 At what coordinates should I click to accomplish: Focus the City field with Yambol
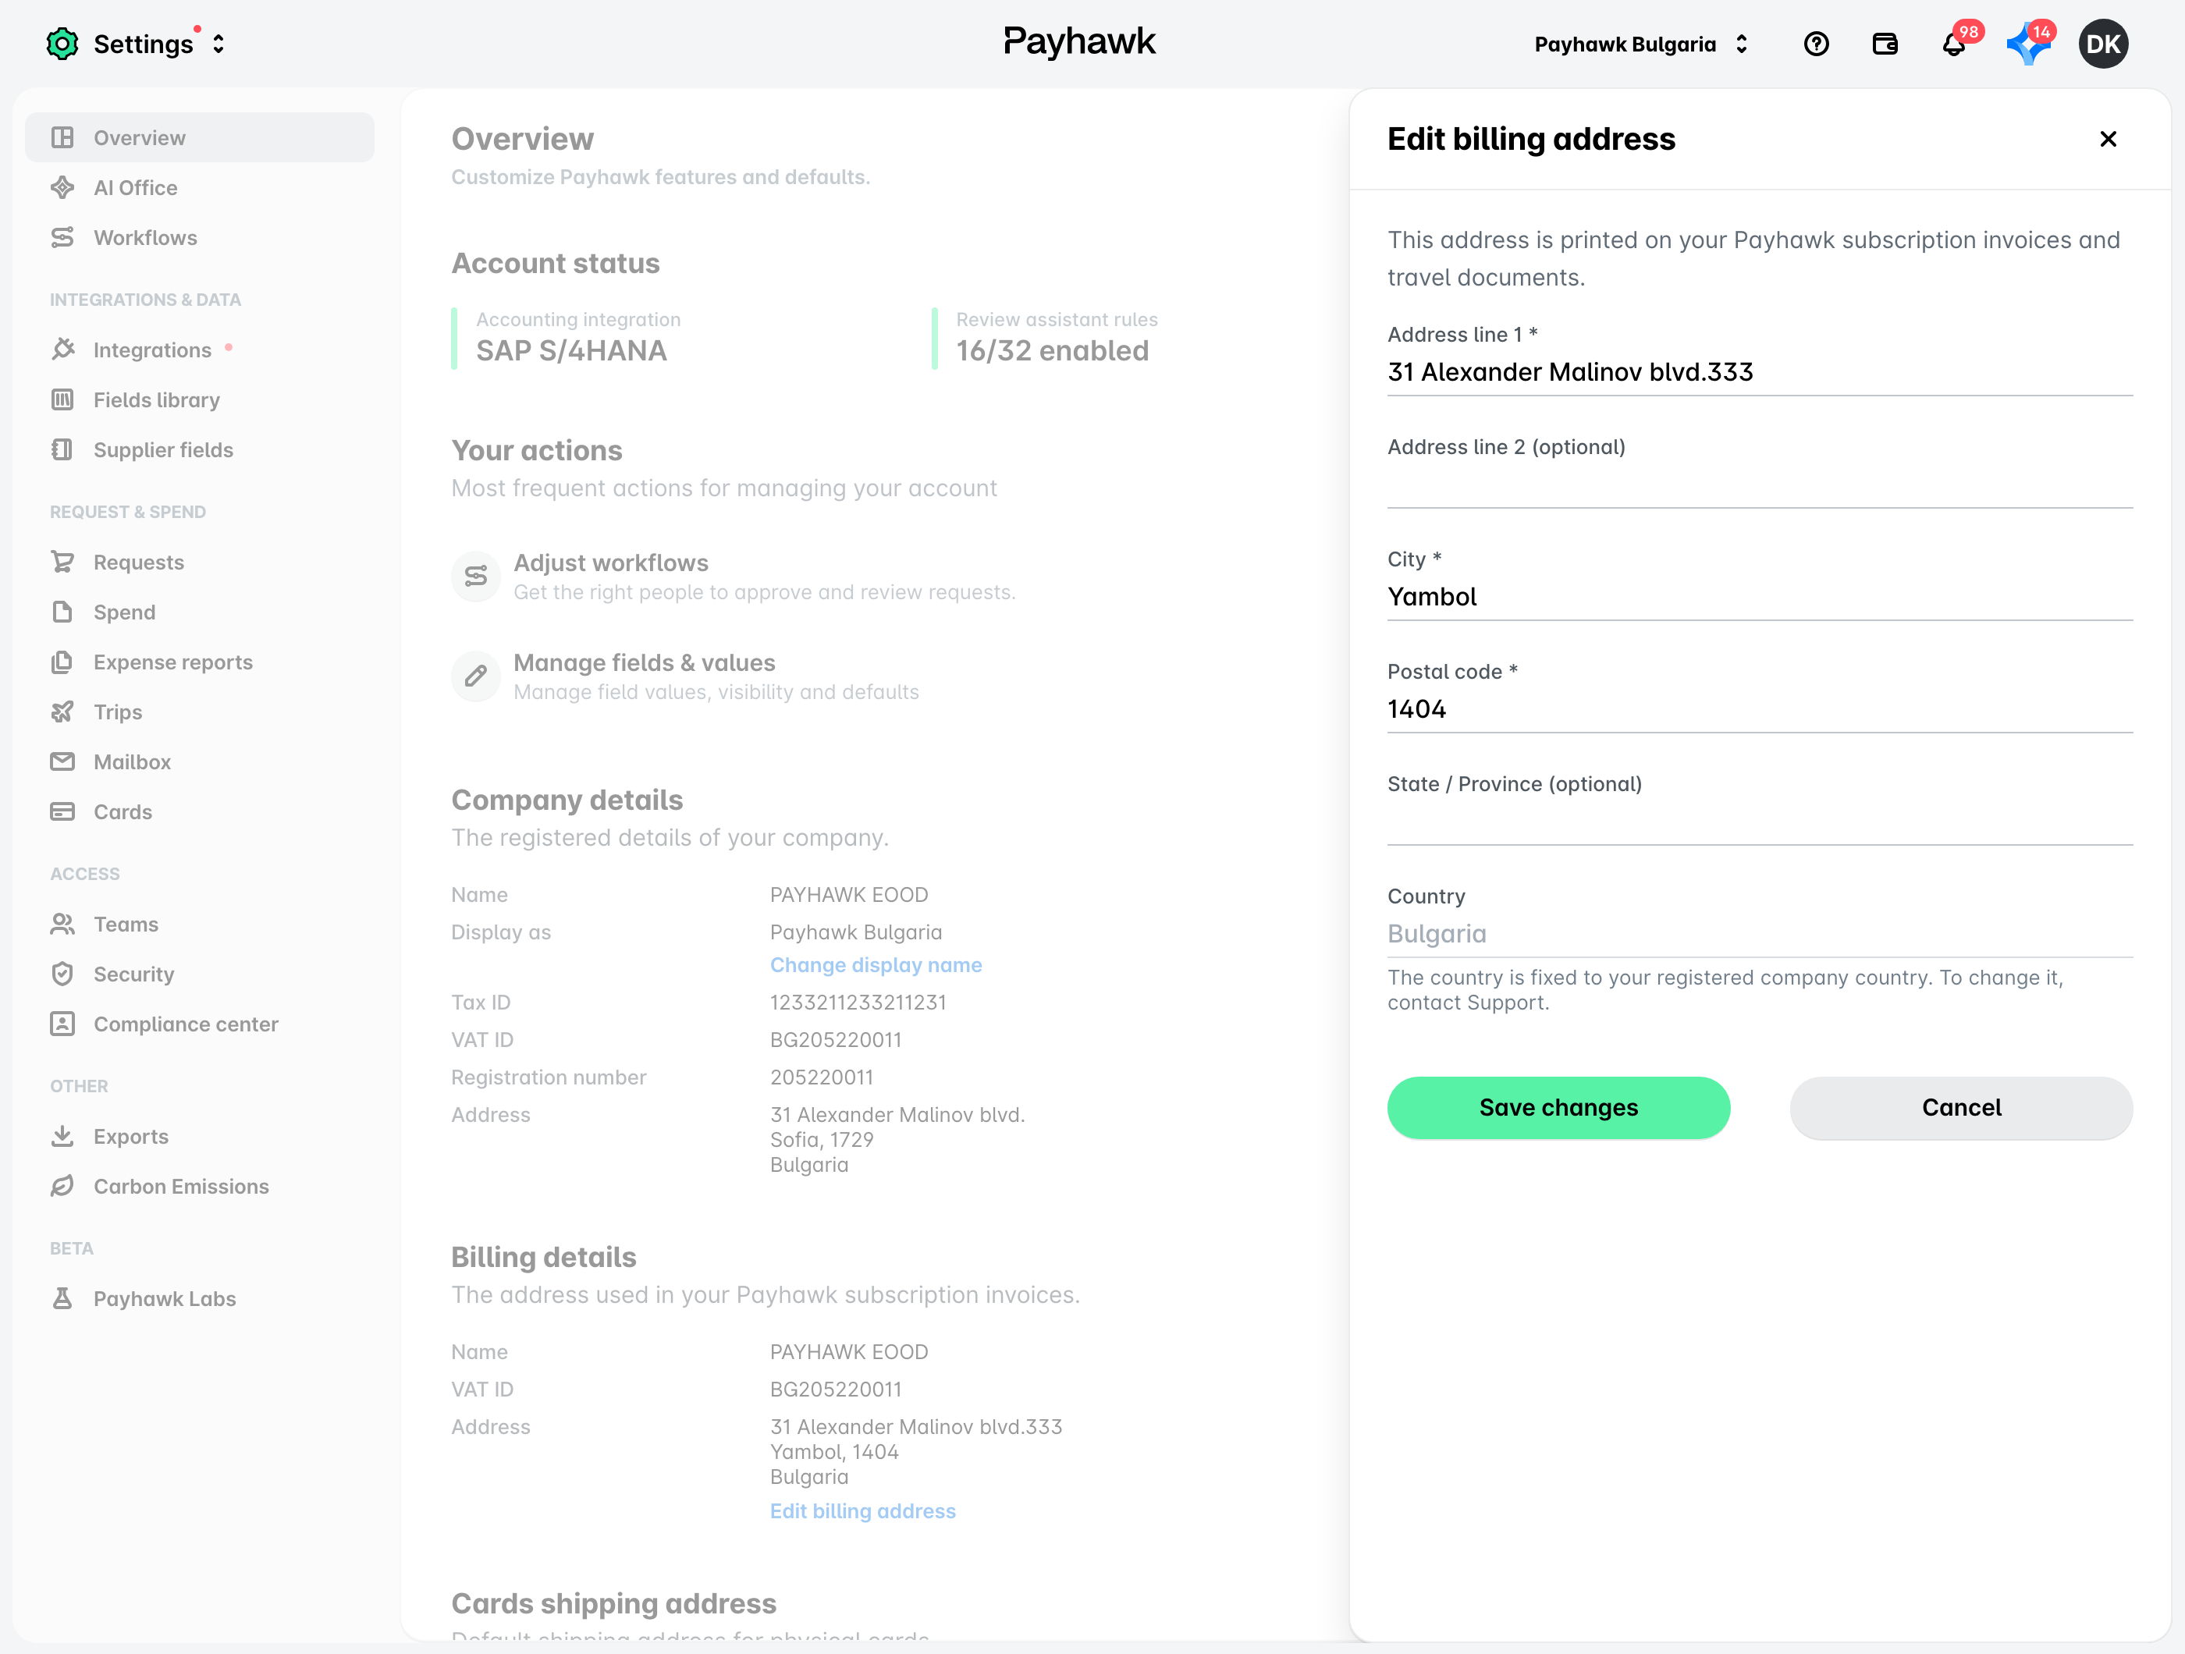1760,598
